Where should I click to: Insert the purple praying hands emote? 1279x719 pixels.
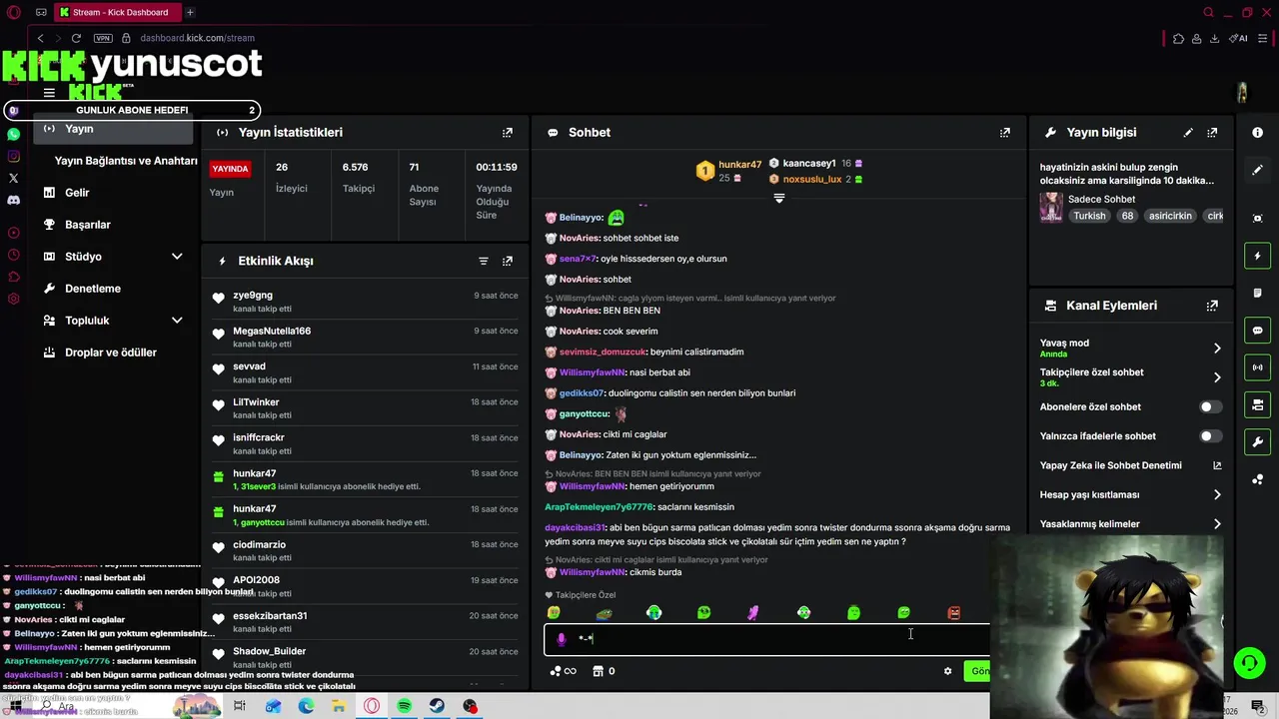tap(753, 612)
